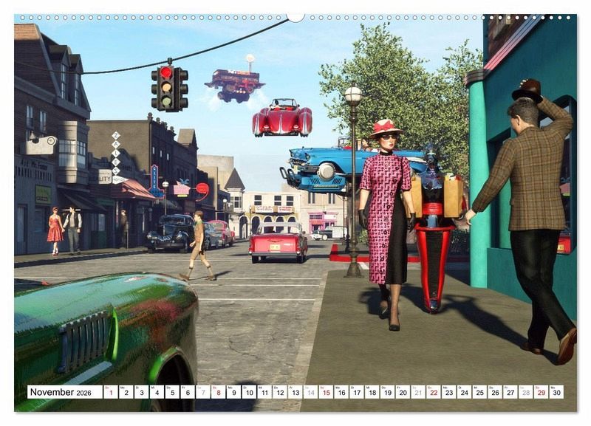Select day 8 in the date row

[219, 392]
